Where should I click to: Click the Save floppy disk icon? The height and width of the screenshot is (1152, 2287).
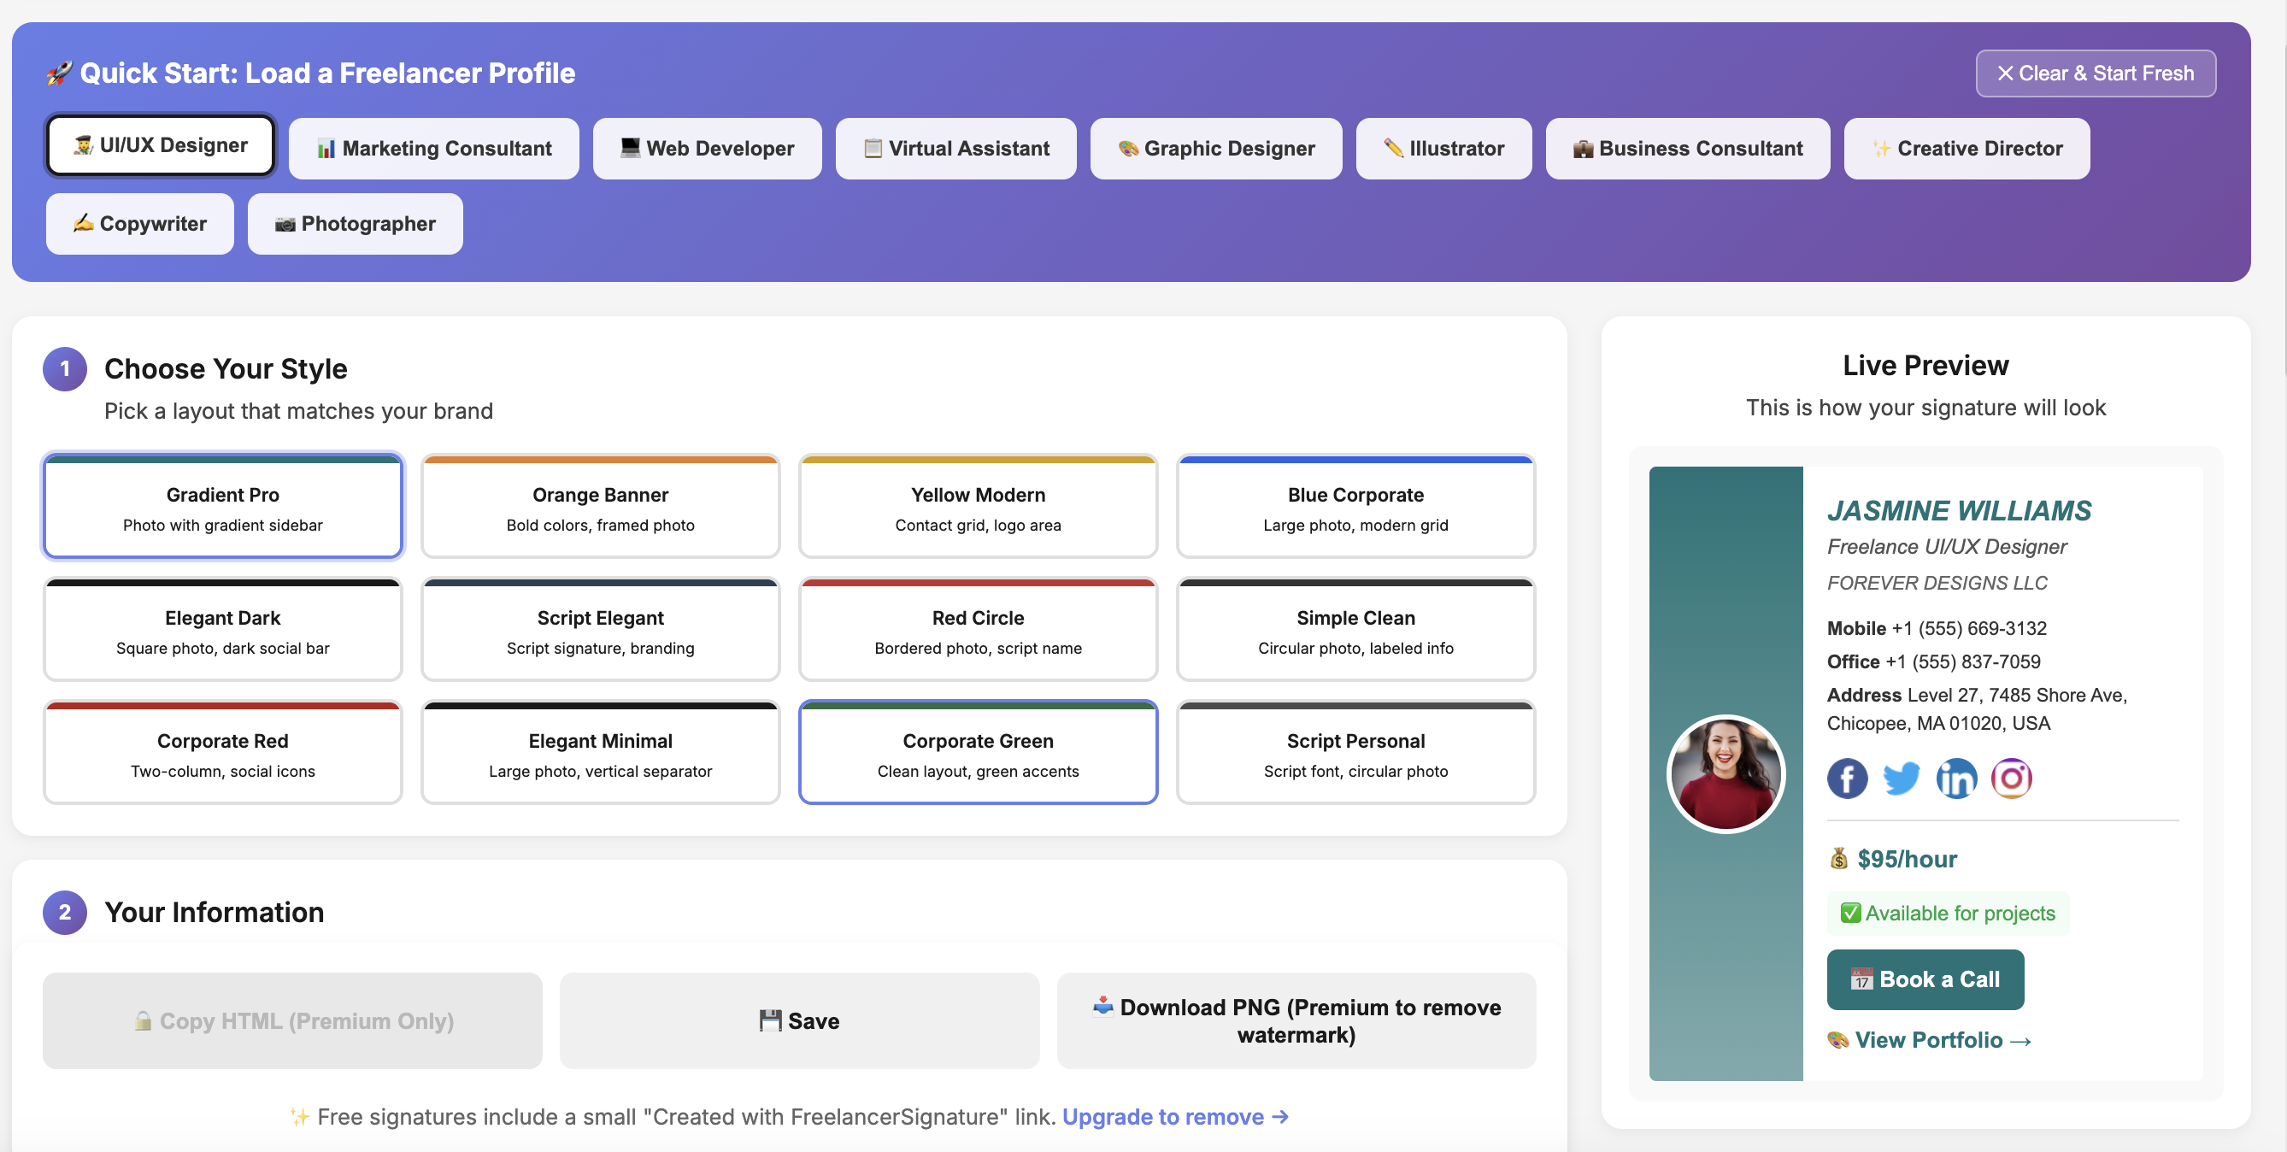pyautogui.click(x=772, y=1020)
